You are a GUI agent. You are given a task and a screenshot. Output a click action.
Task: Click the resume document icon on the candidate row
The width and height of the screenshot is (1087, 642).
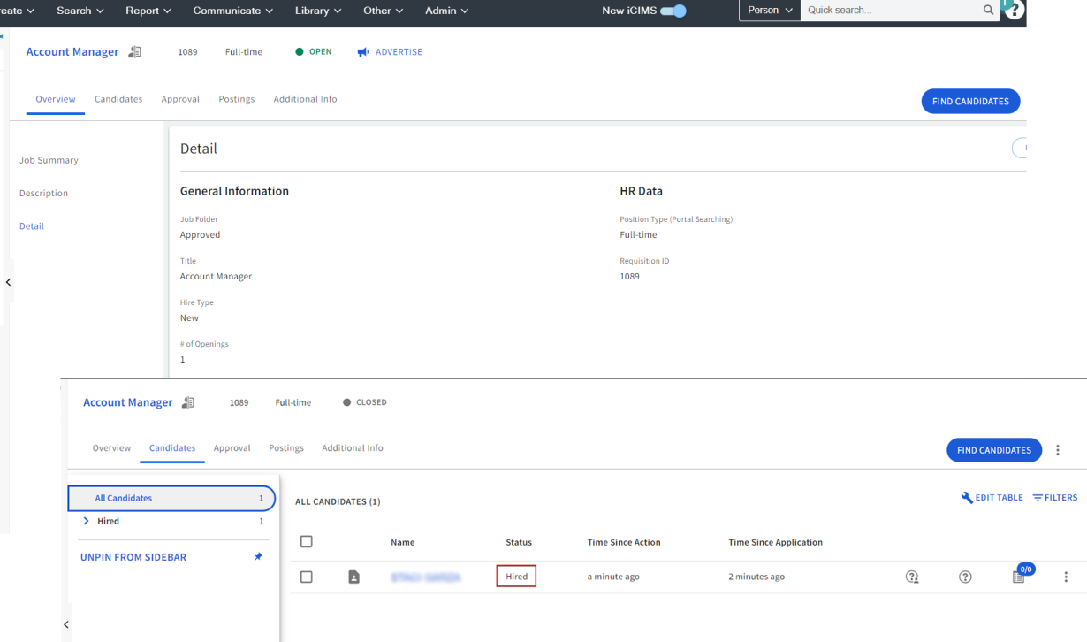point(353,577)
